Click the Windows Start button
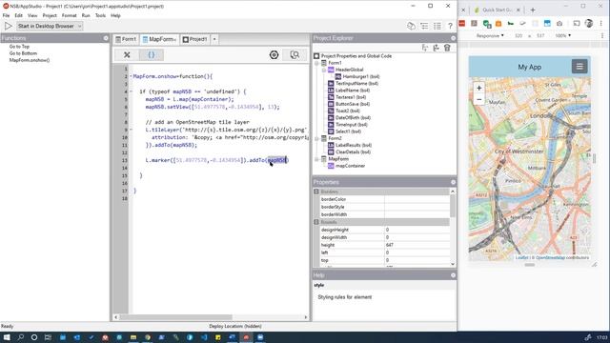610x343 pixels. [x=7, y=337]
